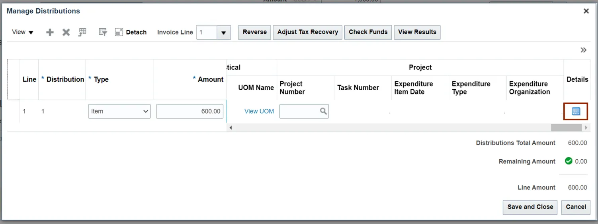The image size is (598, 224).
Task: Click the scrollbar left arrow
Action: pos(231,127)
